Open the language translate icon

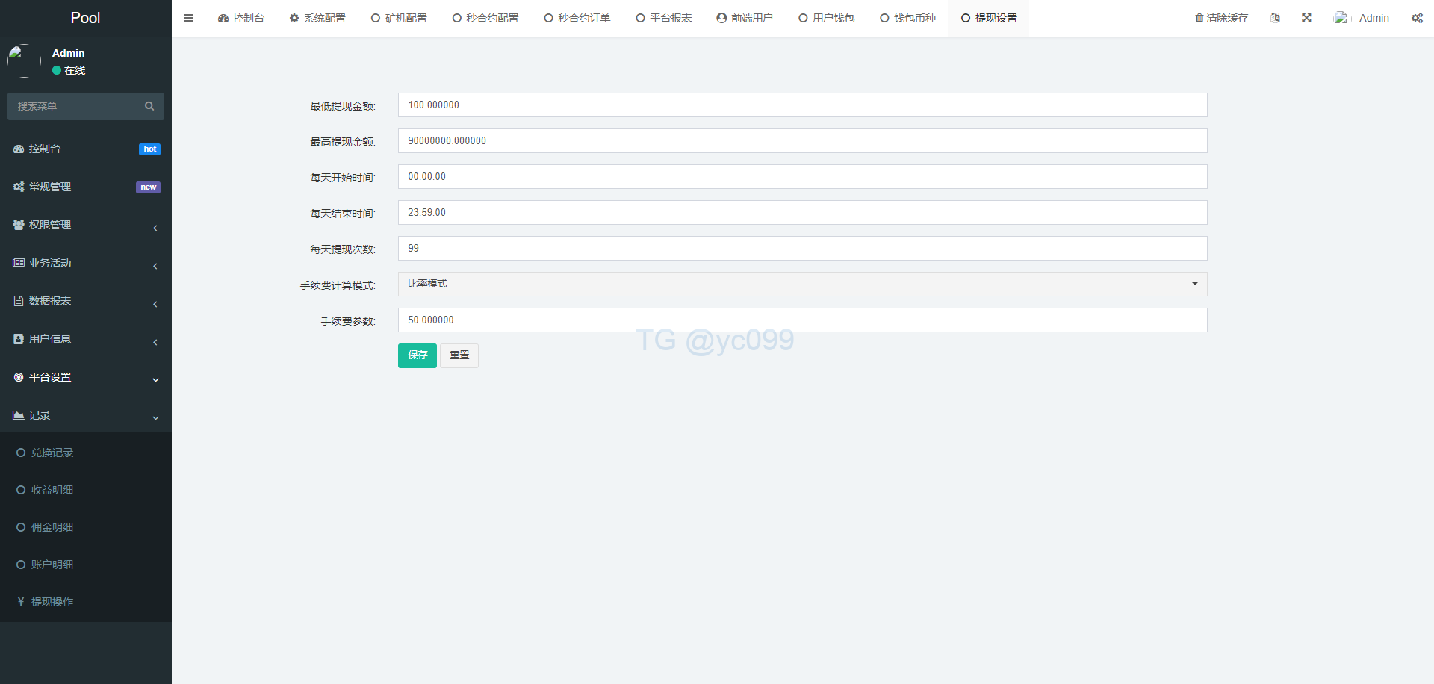(1275, 18)
